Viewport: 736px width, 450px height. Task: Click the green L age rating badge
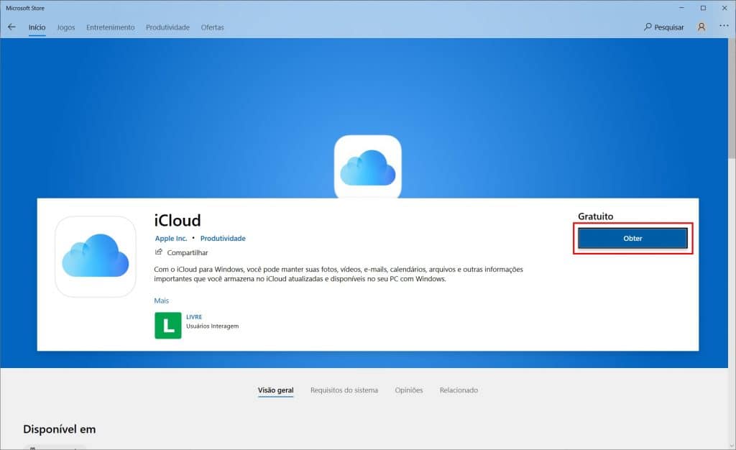click(168, 325)
